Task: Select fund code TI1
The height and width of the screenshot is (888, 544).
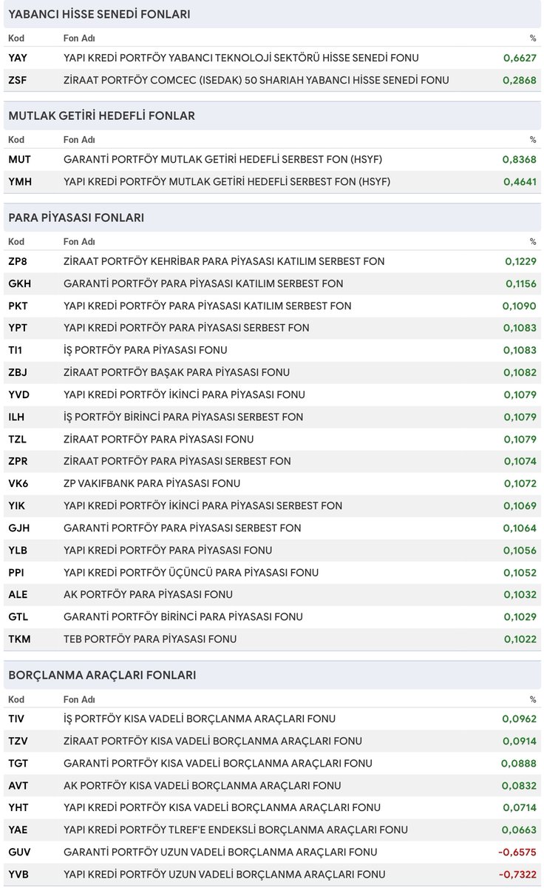Action: tap(16, 350)
